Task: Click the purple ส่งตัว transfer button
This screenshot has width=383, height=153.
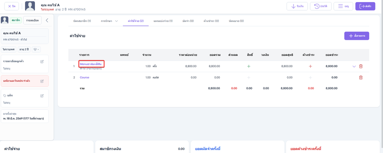Action: [365, 6]
